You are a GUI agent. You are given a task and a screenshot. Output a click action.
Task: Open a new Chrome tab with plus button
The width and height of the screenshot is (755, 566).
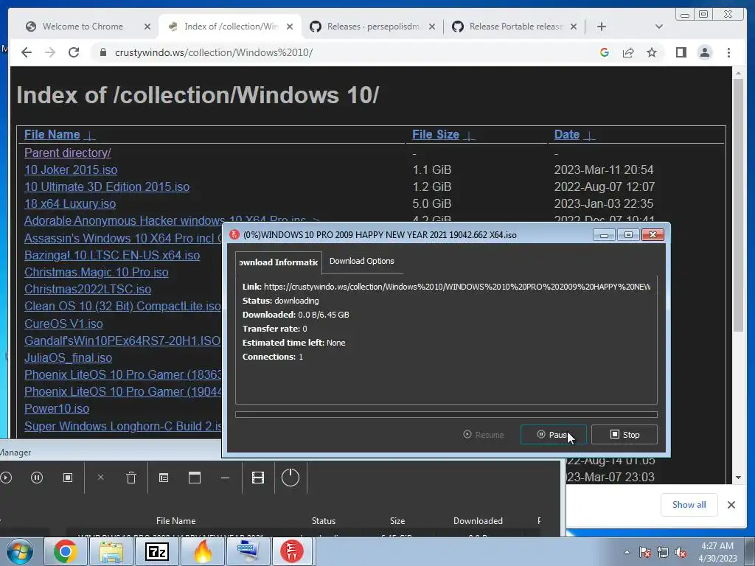click(602, 27)
